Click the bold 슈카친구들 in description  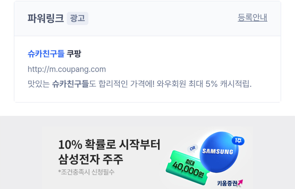point(70,84)
